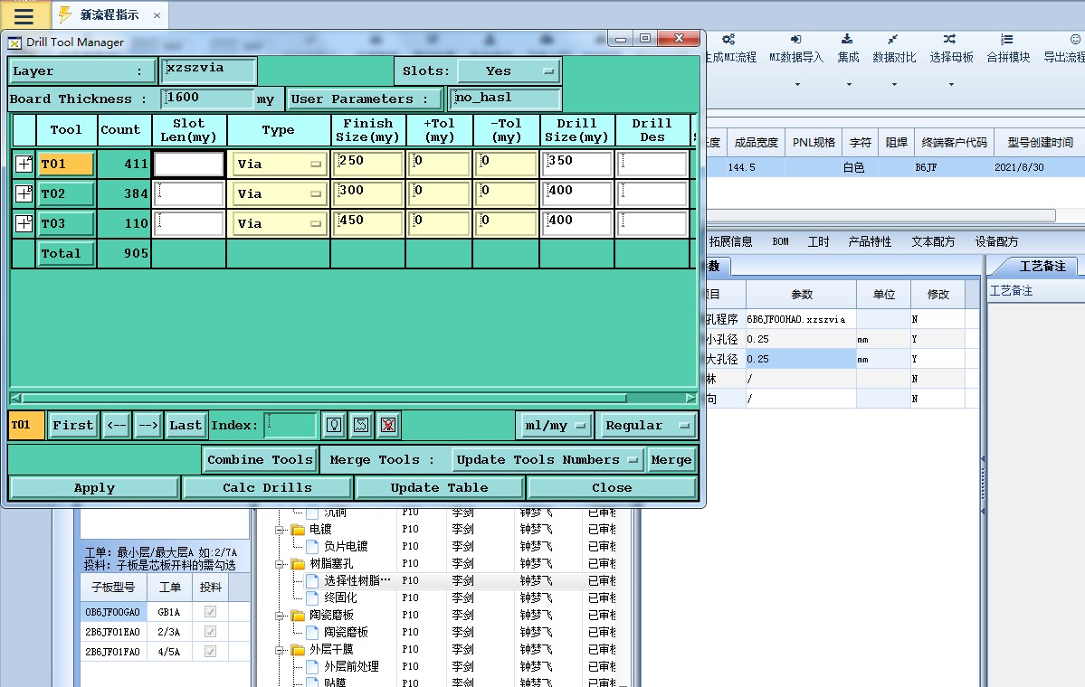This screenshot has width=1085, height=687.
Task: Toggle 投料 checkbox for 0B6JF00GA0
Action: 210,612
